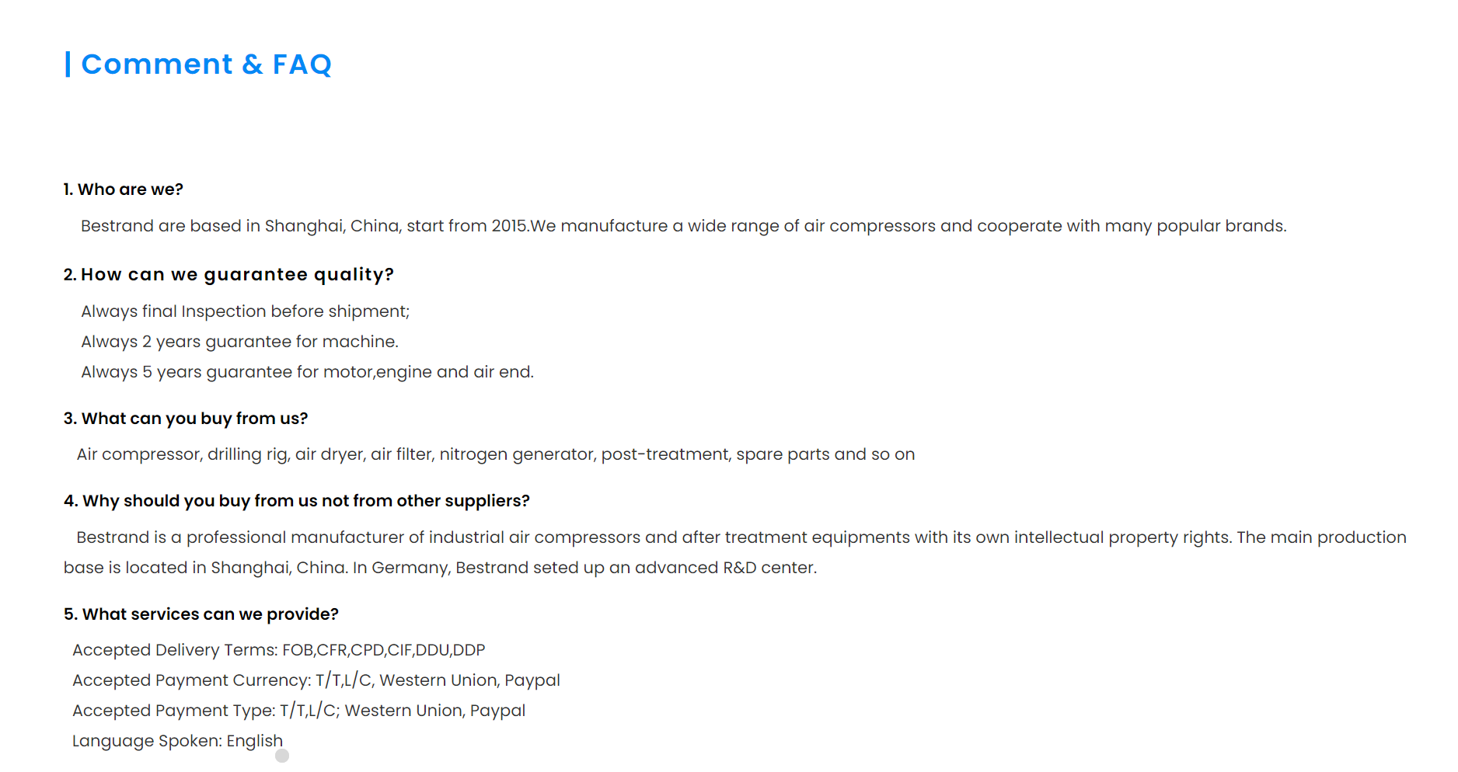The height and width of the screenshot is (772, 1458).
Task: Click 'Always final Inspection before shipment' line
Action: pos(245,311)
